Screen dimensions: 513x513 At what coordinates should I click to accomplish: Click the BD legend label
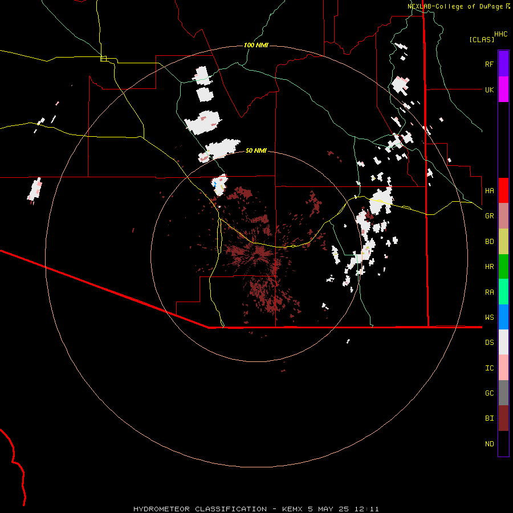[489, 242]
